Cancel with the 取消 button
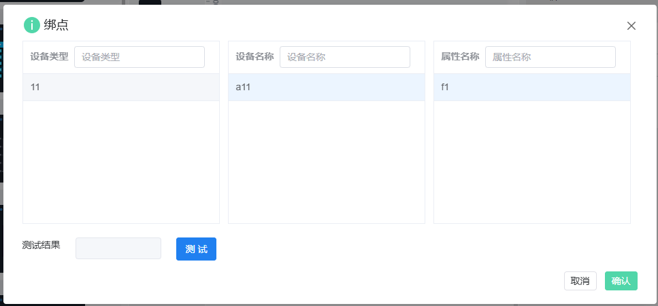The height and width of the screenshot is (306, 658). pyautogui.click(x=580, y=281)
